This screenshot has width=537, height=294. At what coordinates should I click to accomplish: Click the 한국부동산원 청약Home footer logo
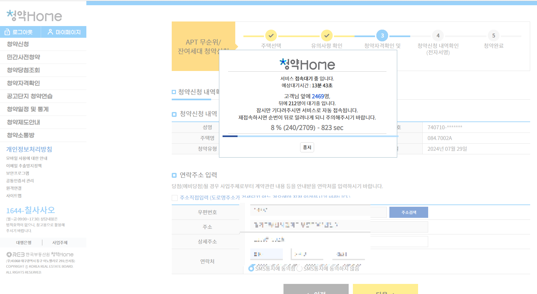(40, 254)
